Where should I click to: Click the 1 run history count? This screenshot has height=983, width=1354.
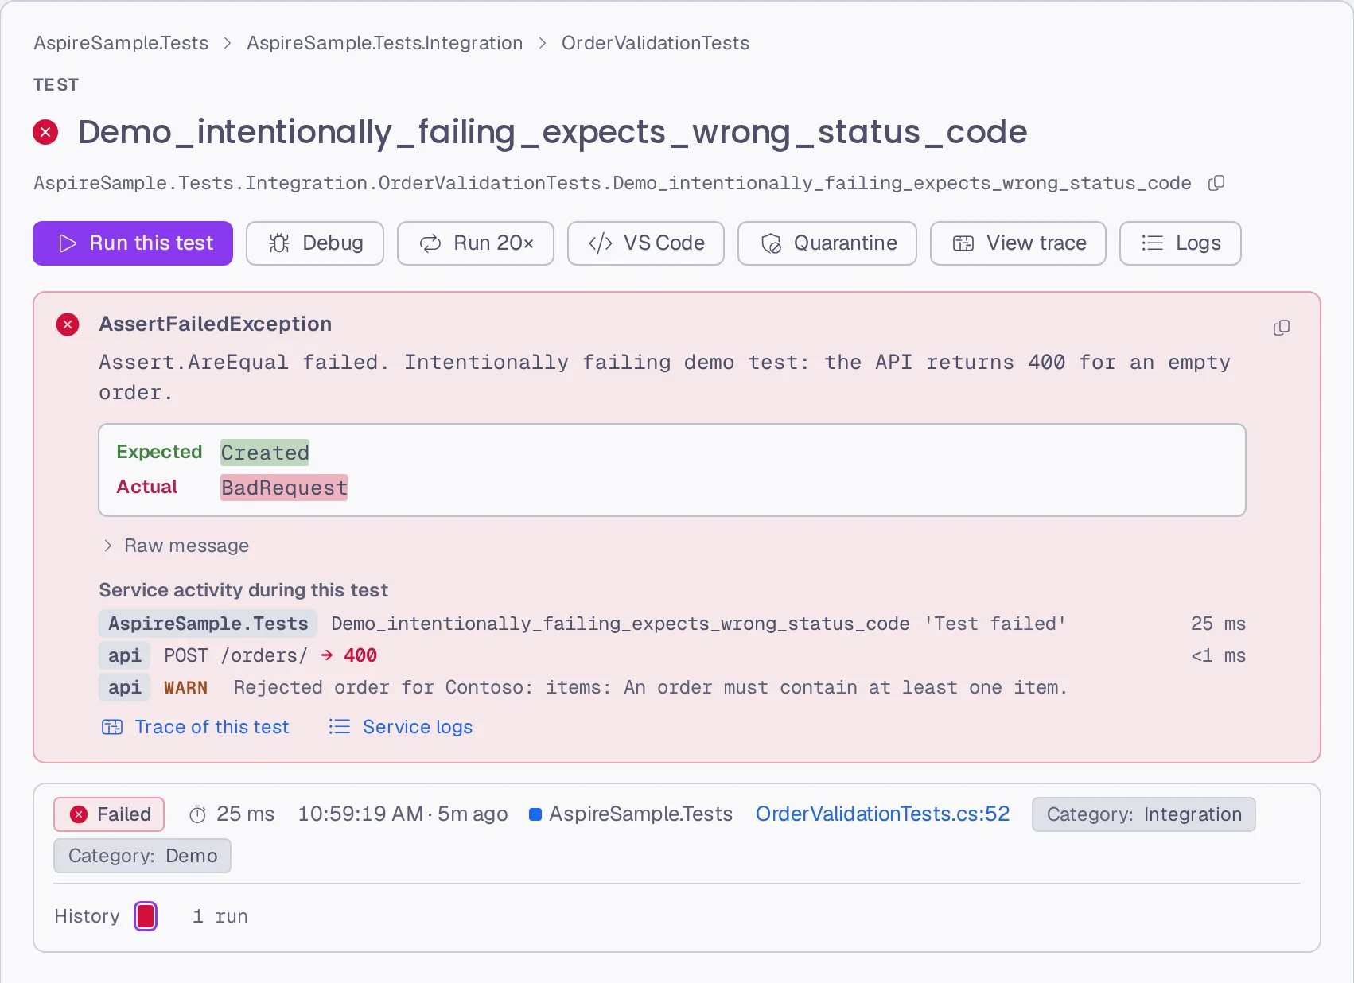point(220,916)
